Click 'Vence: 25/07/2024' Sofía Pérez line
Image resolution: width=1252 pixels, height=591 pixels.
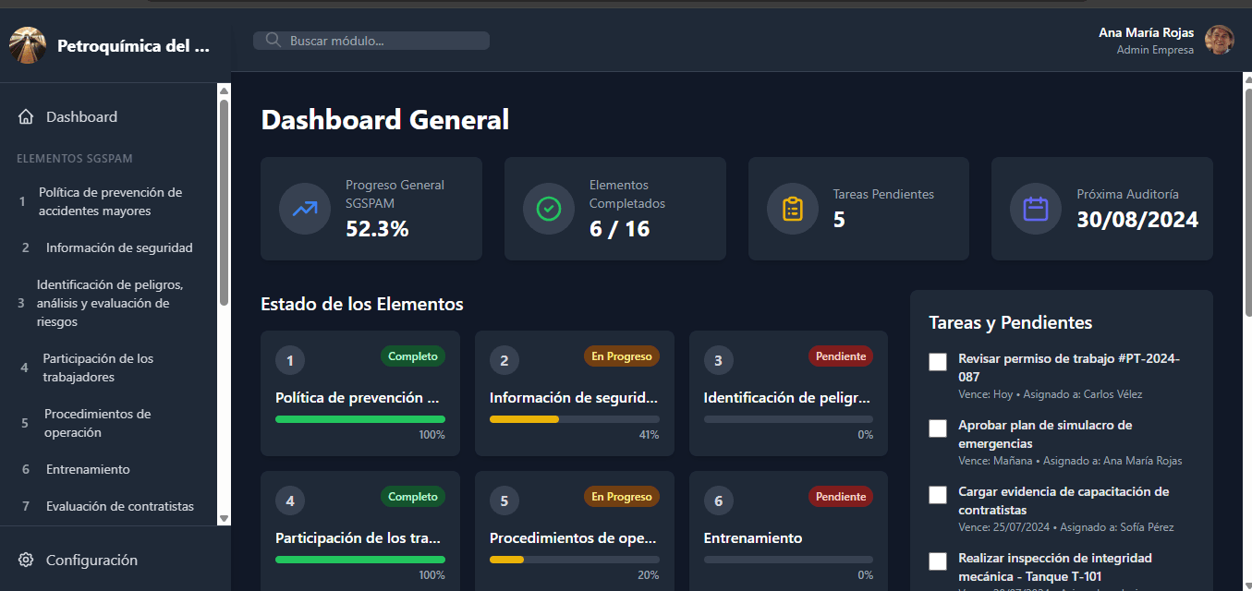(x=1066, y=527)
